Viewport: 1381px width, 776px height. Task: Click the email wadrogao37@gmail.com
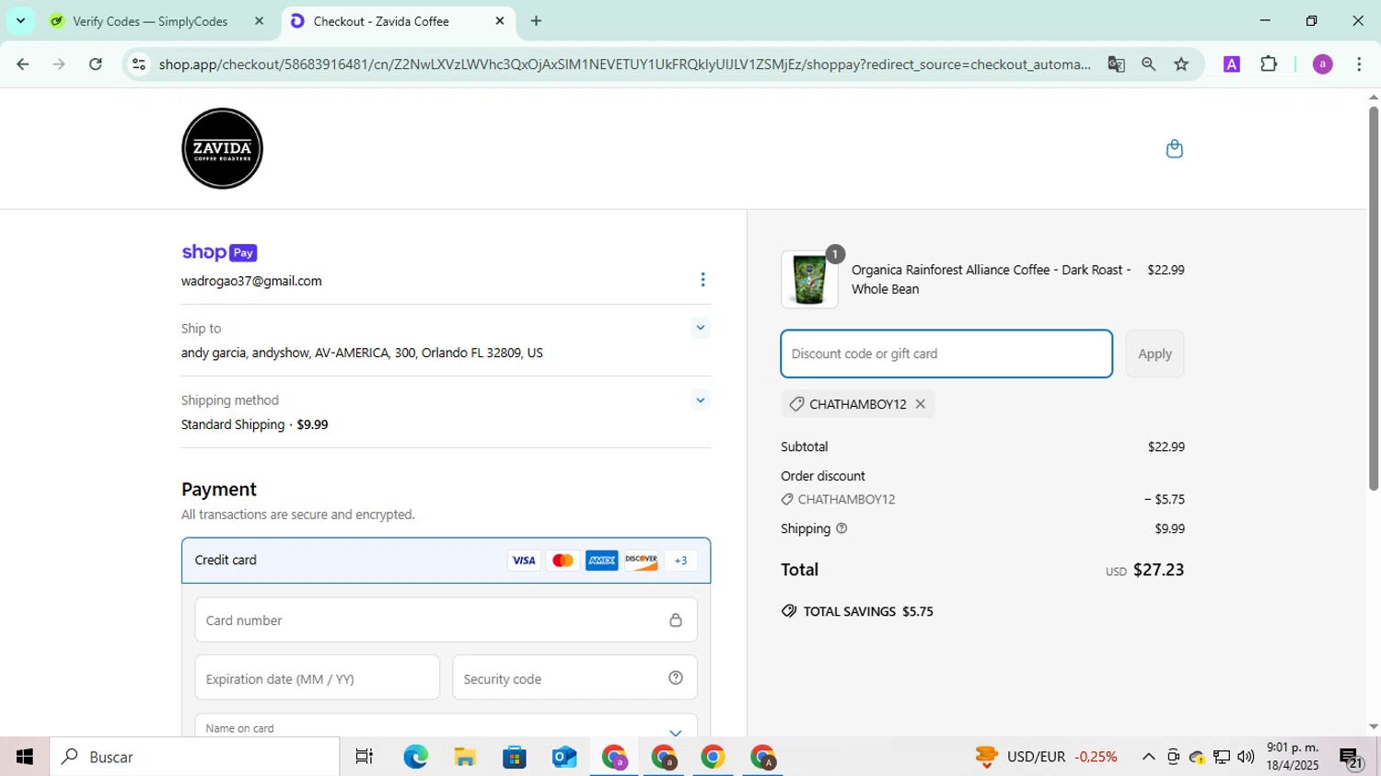(251, 282)
